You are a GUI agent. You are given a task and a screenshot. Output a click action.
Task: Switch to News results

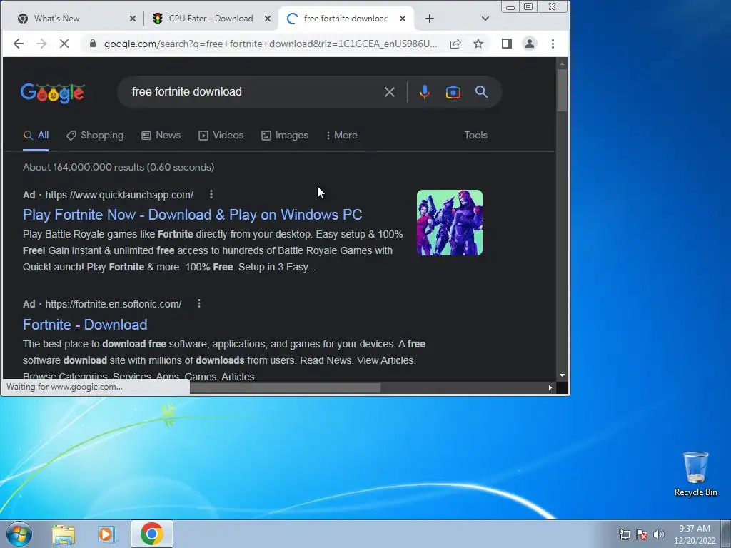[x=161, y=135]
